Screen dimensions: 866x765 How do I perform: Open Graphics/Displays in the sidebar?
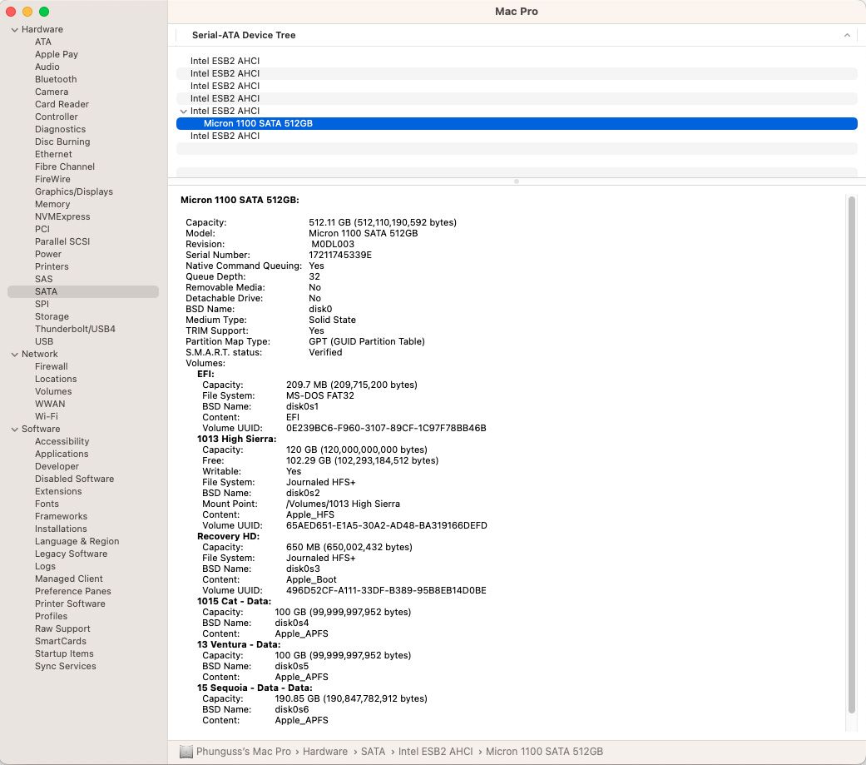74,191
